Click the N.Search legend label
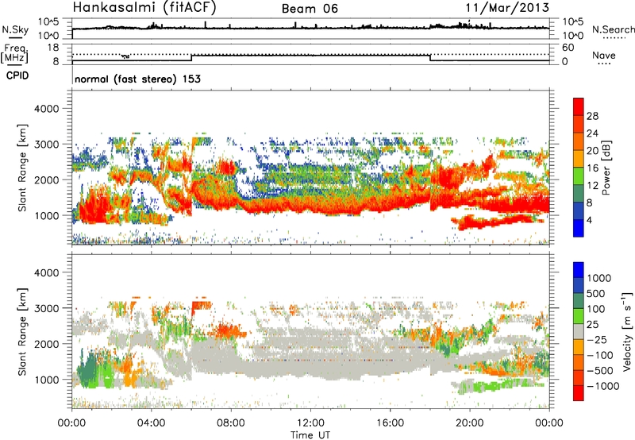Viewport: 635px width, 440px height. 614,29
